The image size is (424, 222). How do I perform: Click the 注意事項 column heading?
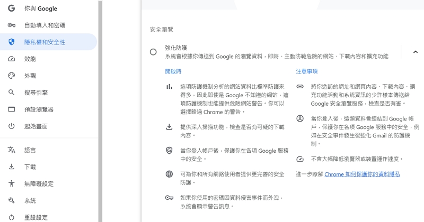[x=307, y=71]
